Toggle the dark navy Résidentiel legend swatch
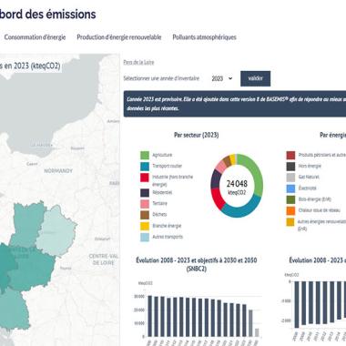This screenshot has width=346, height=346. click(145, 193)
